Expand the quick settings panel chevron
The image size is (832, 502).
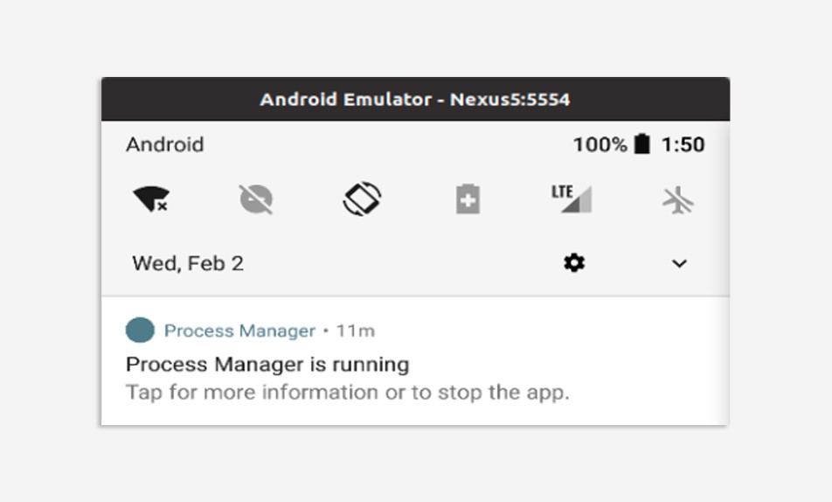click(x=679, y=263)
